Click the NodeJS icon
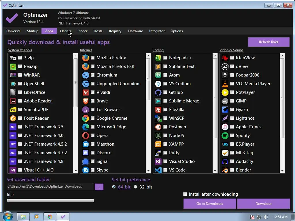295x221 pixels. tap(158, 136)
